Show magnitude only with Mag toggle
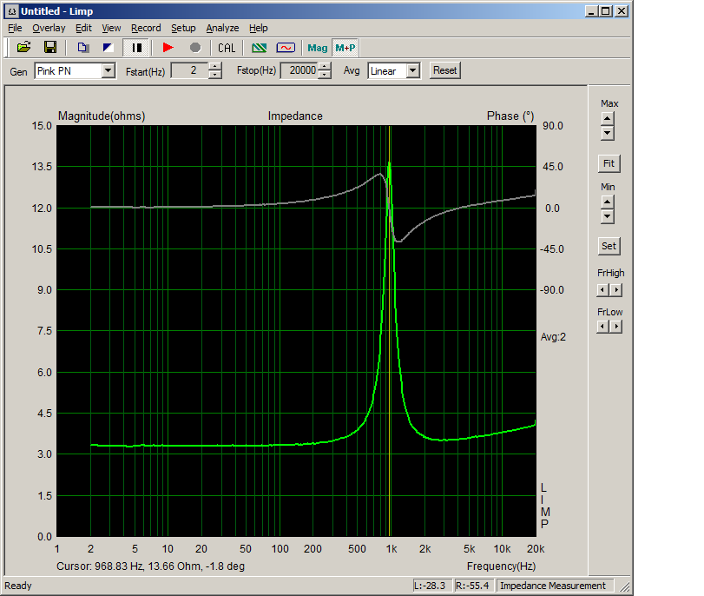The height and width of the screenshot is (596, 704). (x=318, y=48)
